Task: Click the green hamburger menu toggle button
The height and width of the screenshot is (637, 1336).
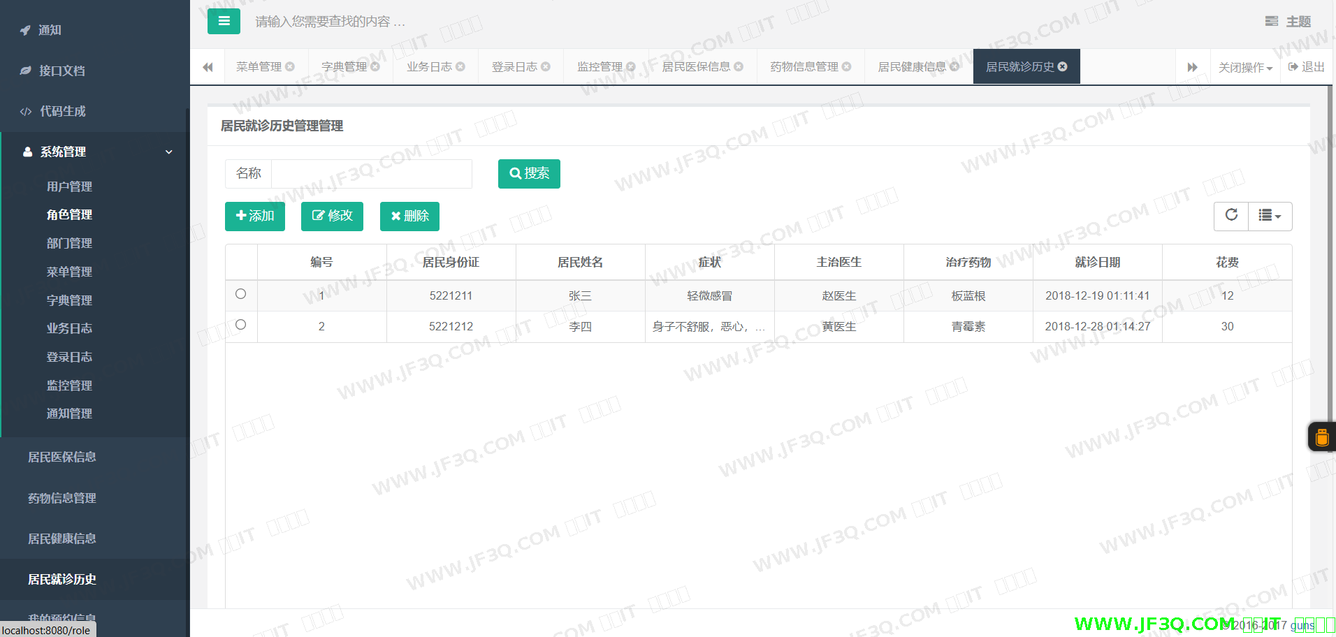Action: 224,22
